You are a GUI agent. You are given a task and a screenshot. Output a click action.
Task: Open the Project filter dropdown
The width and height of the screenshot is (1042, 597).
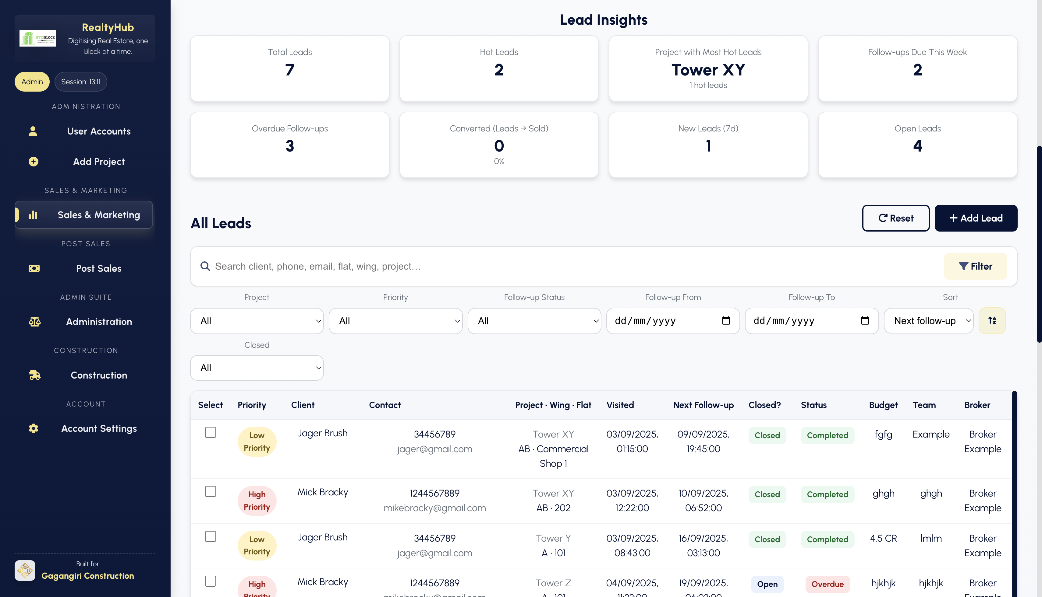pos(257,321)
